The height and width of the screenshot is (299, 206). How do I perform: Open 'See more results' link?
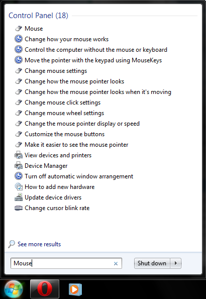pos(39,244)
